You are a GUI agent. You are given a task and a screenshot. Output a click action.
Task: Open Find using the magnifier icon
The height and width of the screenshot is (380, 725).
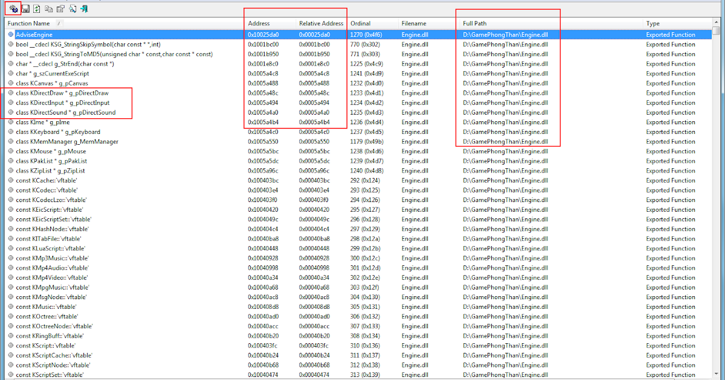click(72, 8)
